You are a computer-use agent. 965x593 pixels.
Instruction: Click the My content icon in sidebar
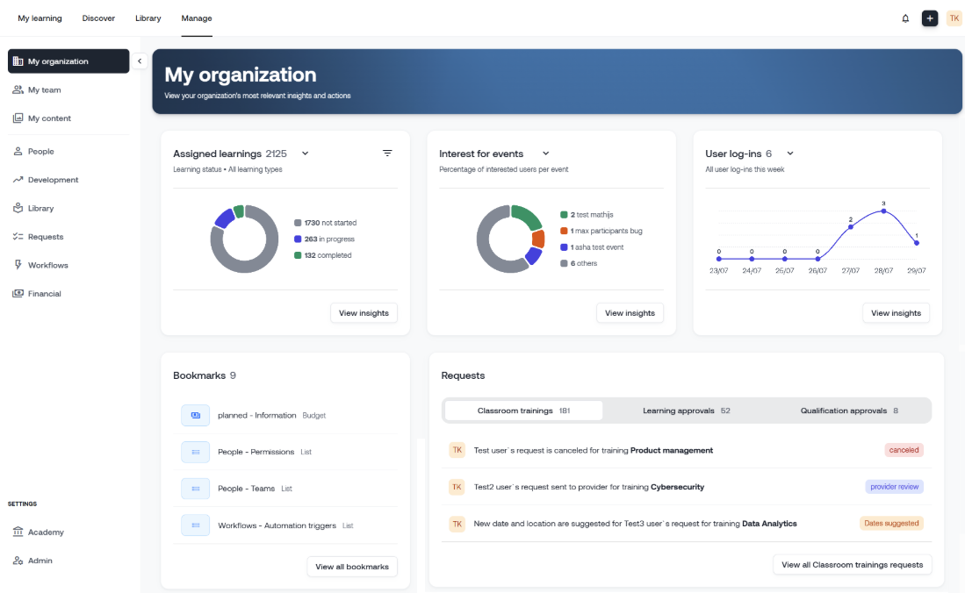[18, 118]
